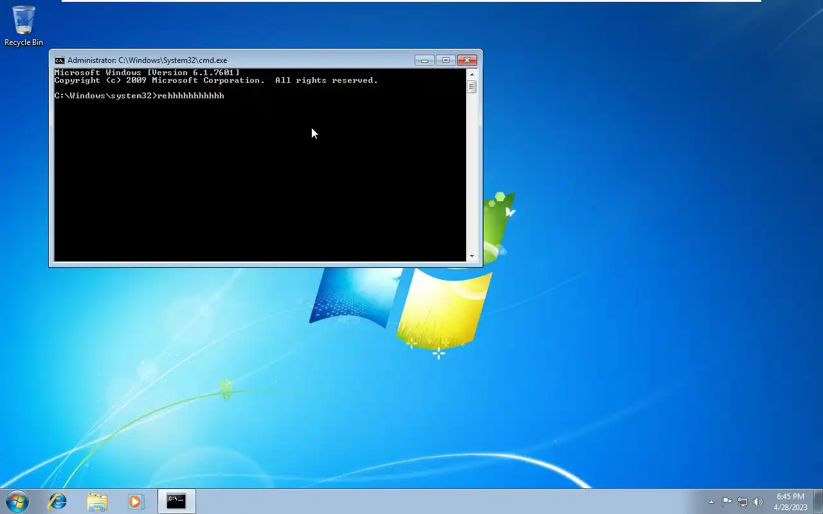The width and height of the screenshot is (823, 514).
Task: Open Action Center flag icon
Action: click(x=727, y=502)
